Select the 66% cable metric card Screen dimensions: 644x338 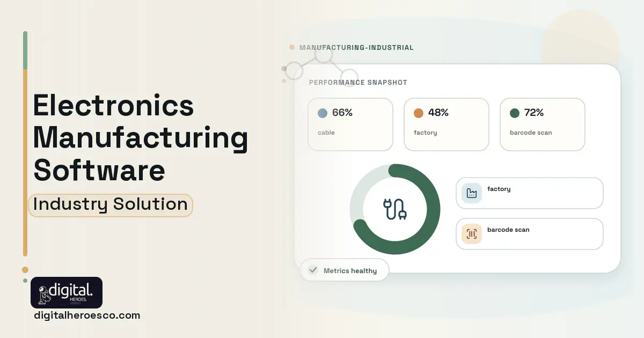click(350, 124)
